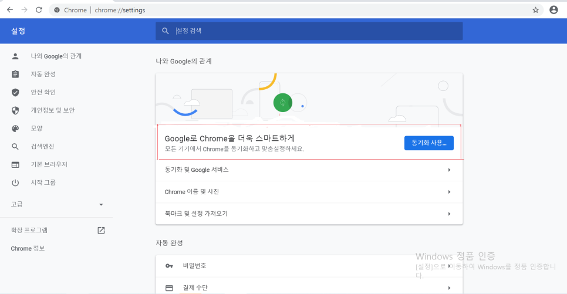Click the green sync circle icon
This screenshot has height=294, width=567.
click(283, 103)
